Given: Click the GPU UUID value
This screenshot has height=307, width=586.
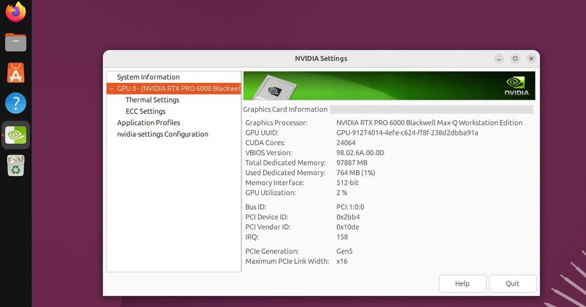Looking at the screenshot, I should [x=407, y=133].
